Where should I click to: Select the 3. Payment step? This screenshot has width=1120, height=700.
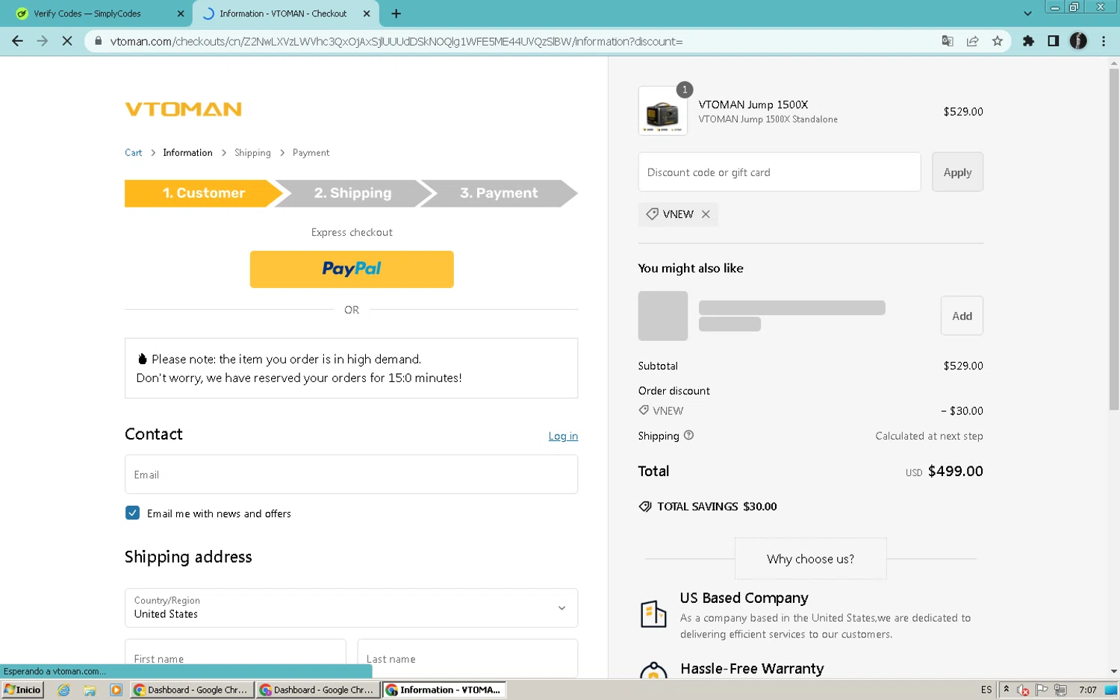click(499, 193)
